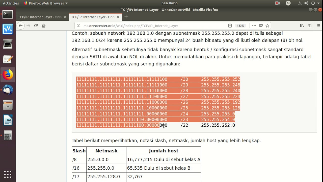Show applications grid in the dock
The height and width of the screenshot is (182, 323).
8,174
